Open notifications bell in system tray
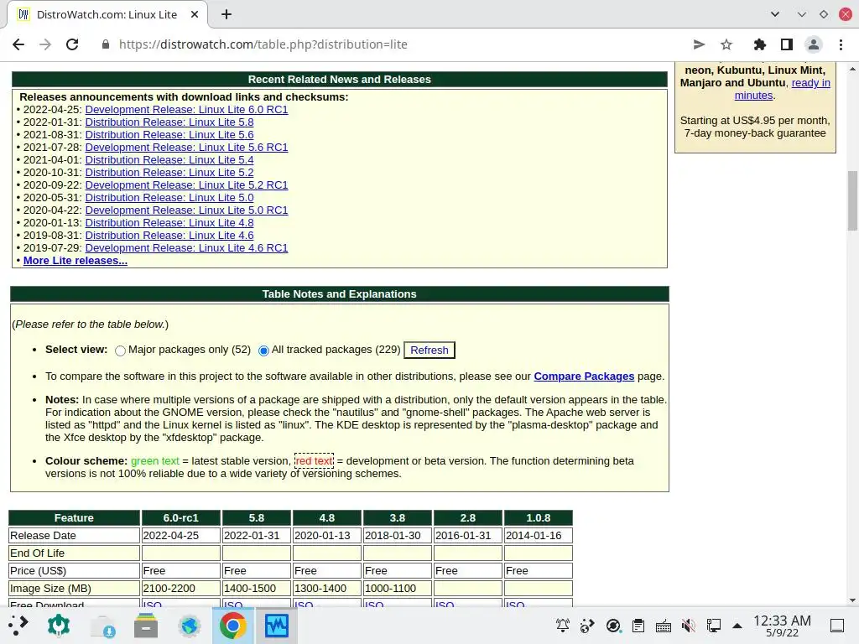 click(563, 626)
